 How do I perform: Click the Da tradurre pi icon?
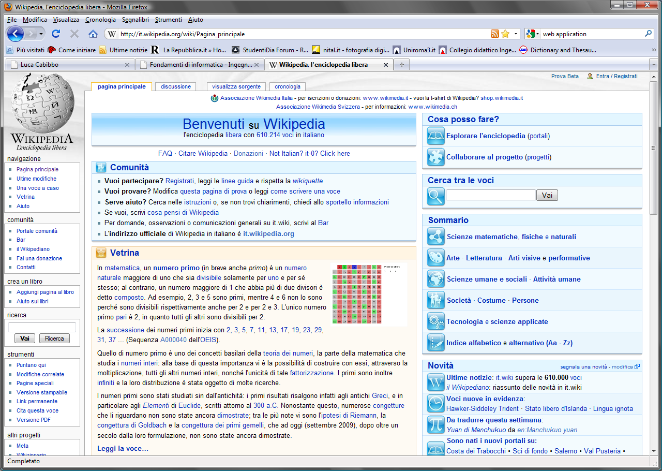tap(436, 425)
